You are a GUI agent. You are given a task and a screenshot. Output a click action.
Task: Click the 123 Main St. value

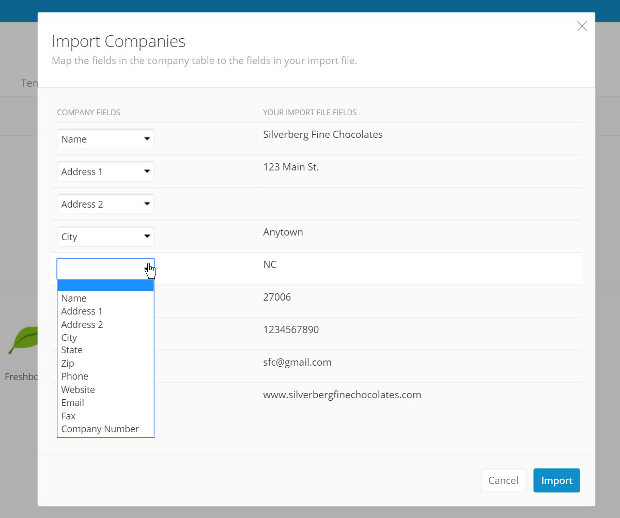[291, 167]
